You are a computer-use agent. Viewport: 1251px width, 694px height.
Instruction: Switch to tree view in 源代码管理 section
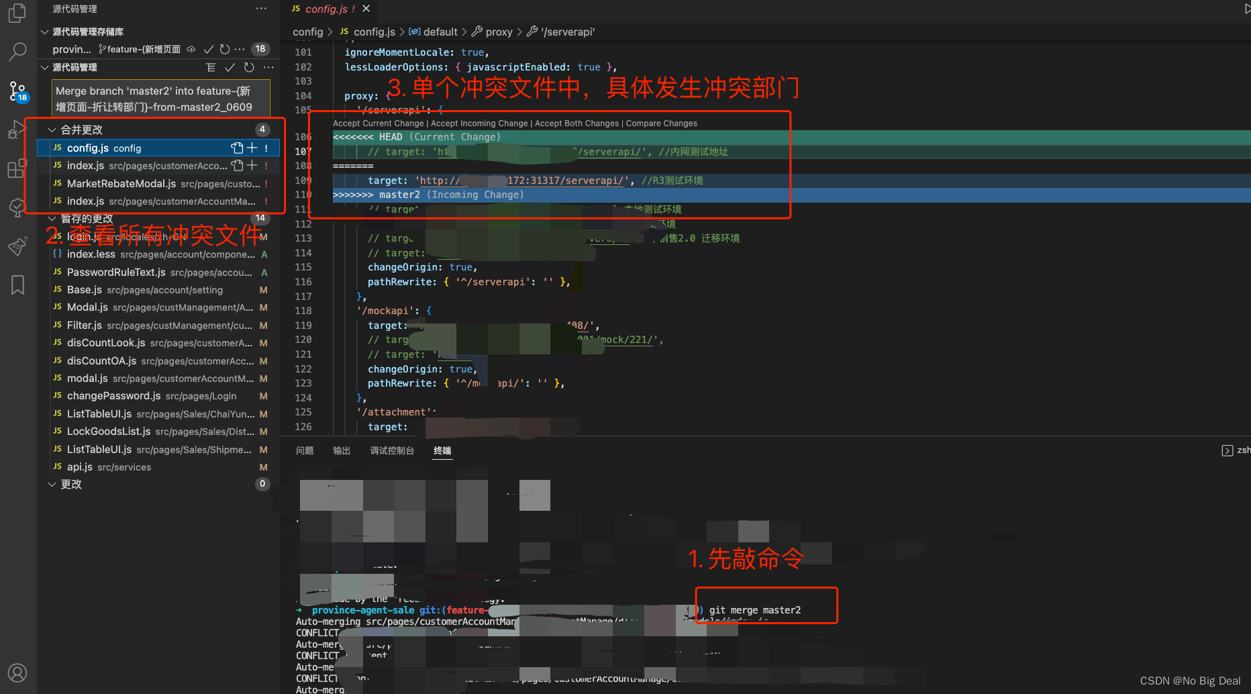[x=211, y=67]
